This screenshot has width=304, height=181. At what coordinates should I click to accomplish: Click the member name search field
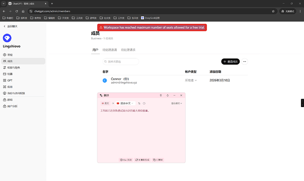pos(121,62)
